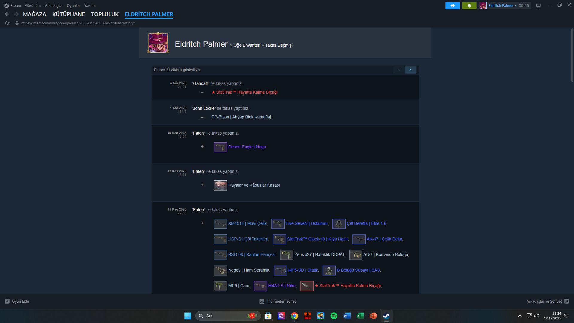This screenshot has height=323, width=574.
Task: Open the Eldritch Palmer profile name link
Action: point(201,44)
